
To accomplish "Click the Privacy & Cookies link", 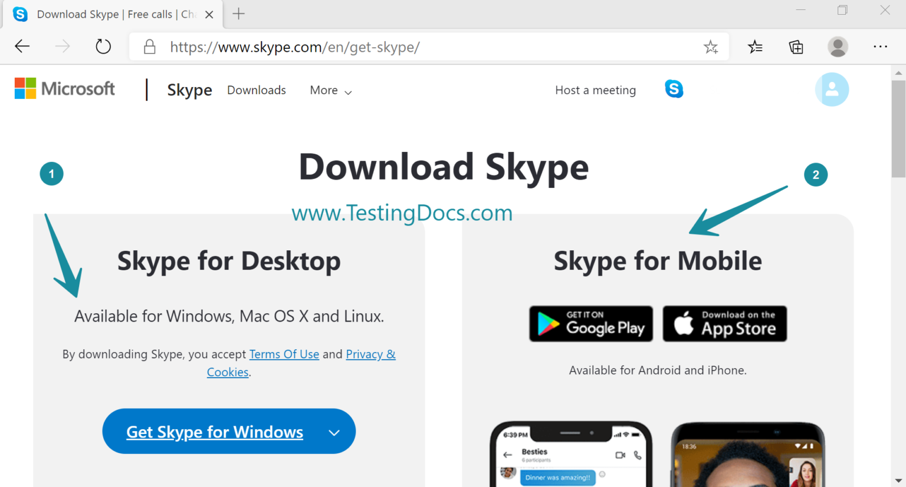I will 370,354.
